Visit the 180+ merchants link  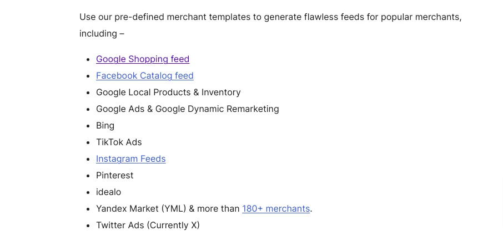(x=276, y=209)
